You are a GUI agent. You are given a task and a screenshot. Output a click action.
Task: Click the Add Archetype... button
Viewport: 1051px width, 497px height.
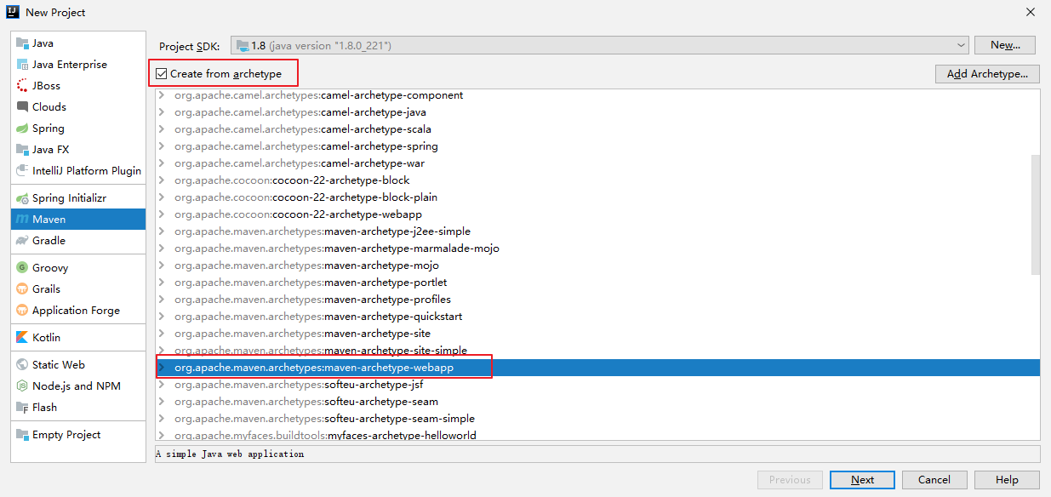tap(987, 74)
